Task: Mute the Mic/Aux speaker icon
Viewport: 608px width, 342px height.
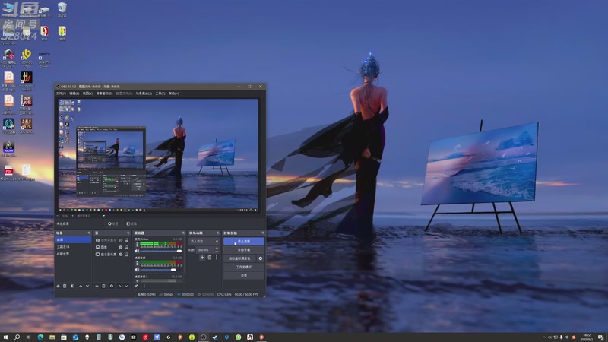Action: (x=137, y=251)
